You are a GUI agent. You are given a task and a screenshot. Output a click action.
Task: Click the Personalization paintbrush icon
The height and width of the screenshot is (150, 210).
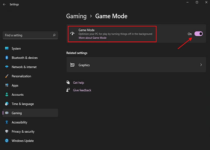7,76
